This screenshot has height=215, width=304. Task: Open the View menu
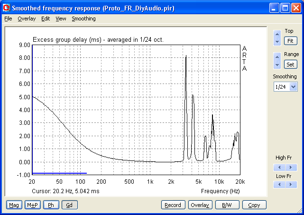61,19
